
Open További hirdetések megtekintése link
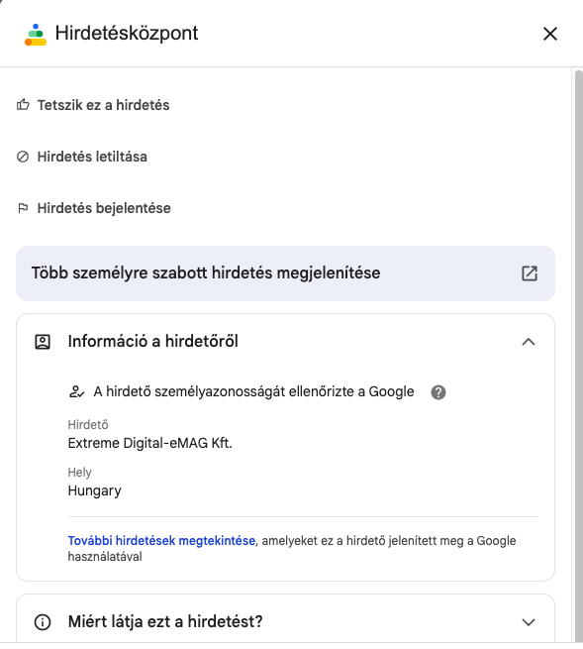161,541
